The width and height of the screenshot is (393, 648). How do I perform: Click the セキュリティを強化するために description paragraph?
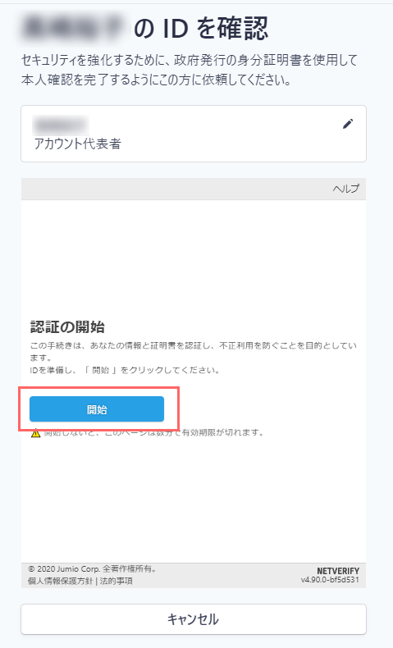coord(190,70)
